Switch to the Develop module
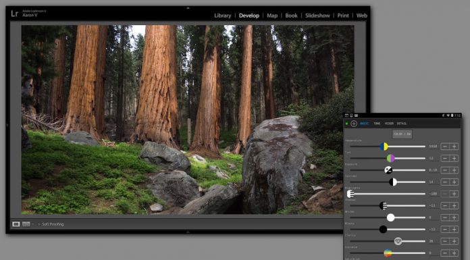 pyautogui.click(x=249, y=16)
